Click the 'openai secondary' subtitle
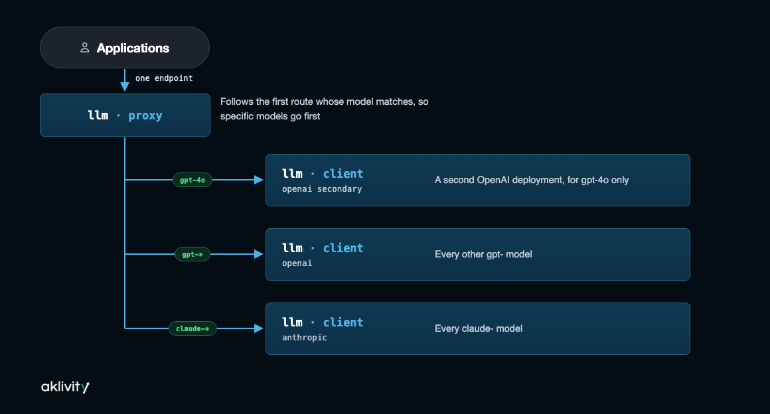 (x=322, y=189)
